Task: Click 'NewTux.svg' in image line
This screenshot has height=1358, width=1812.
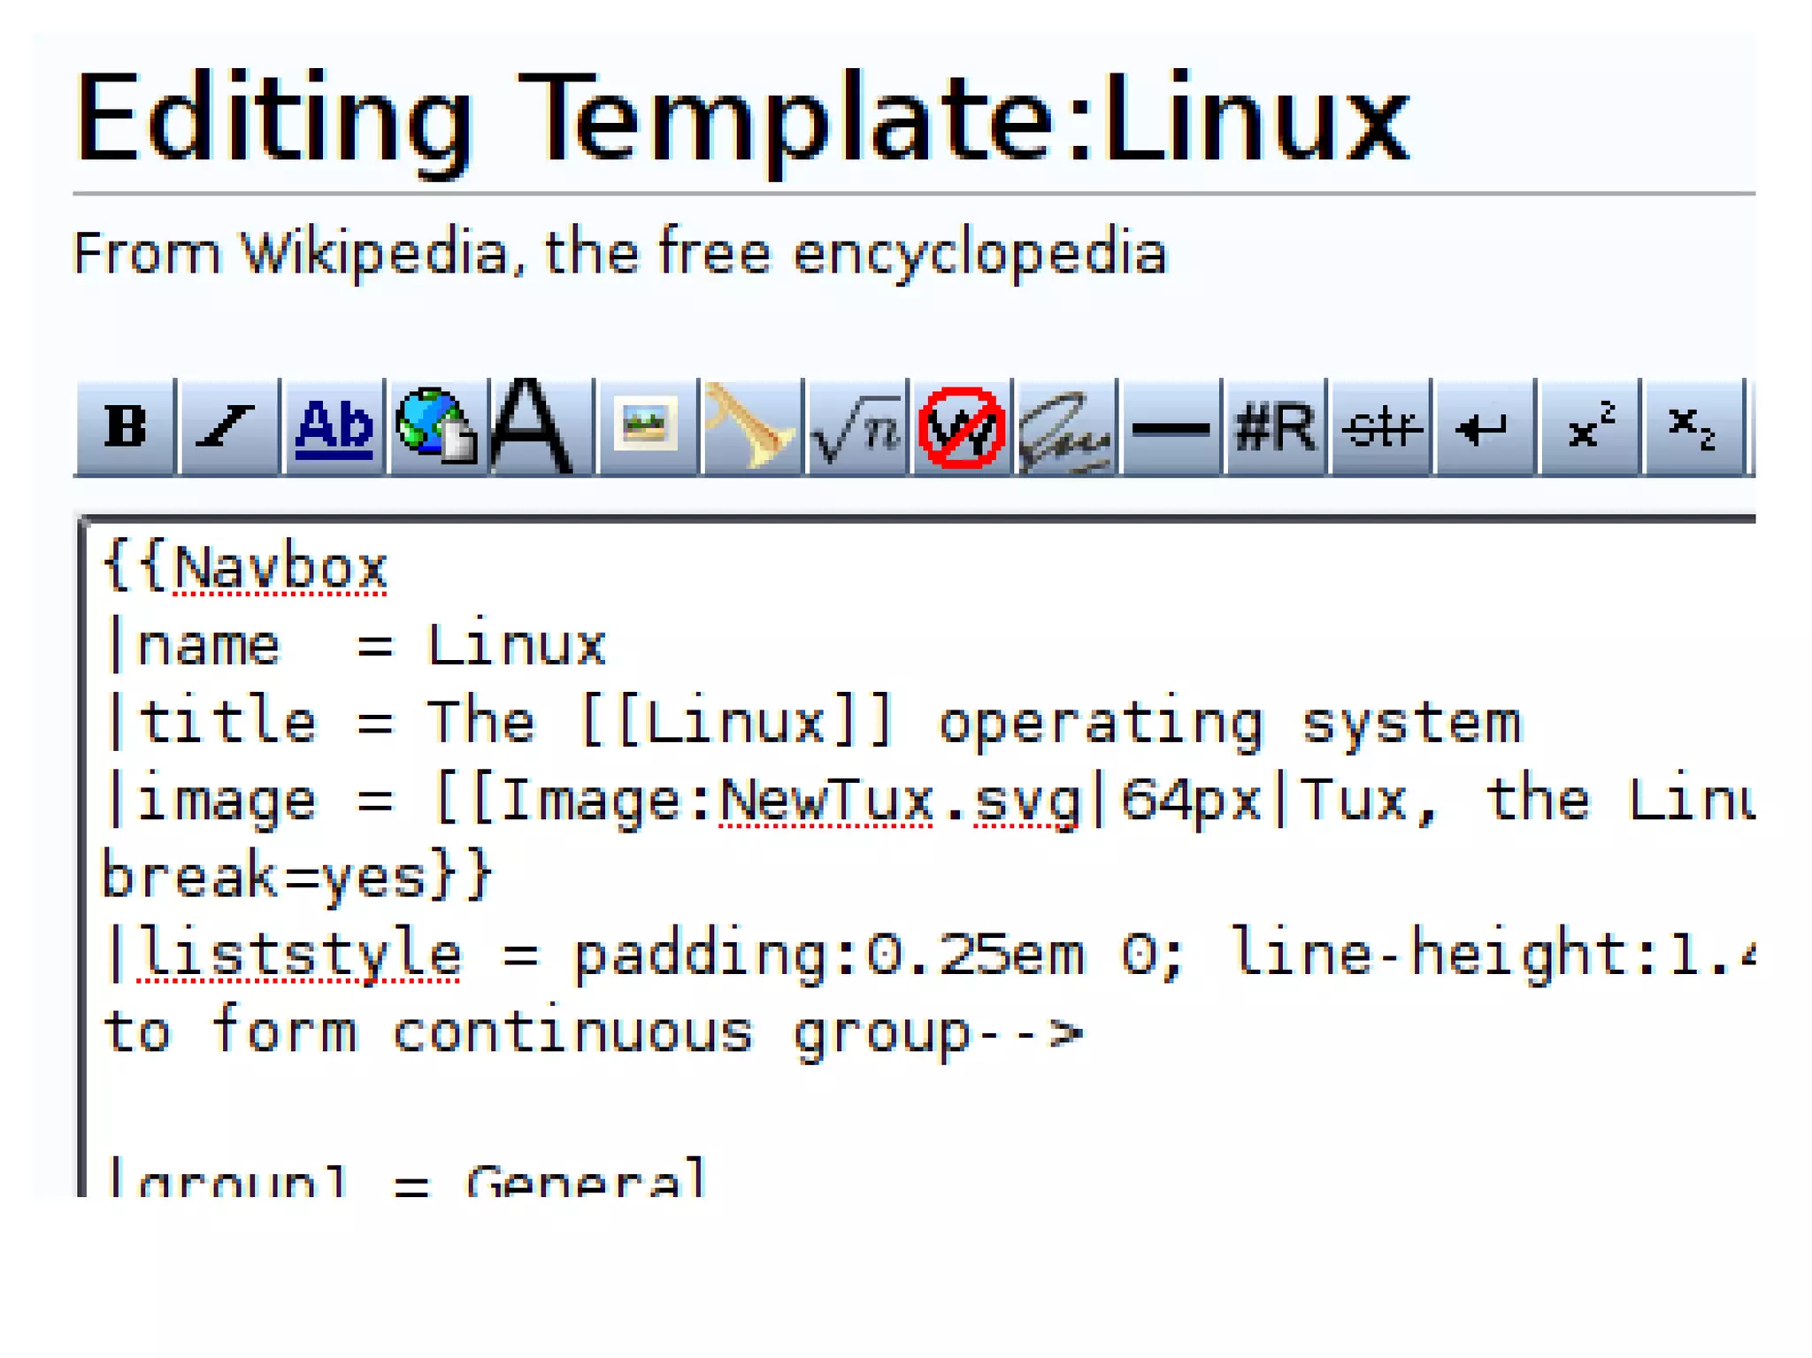Action: 900,801
